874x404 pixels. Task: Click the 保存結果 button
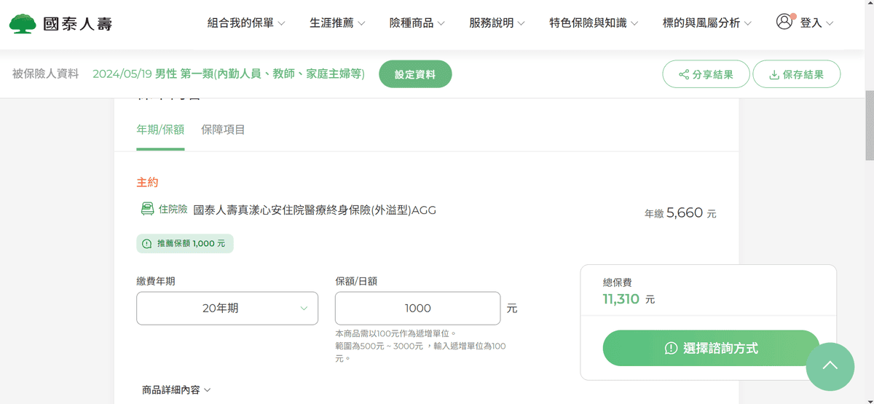(796, 74)
